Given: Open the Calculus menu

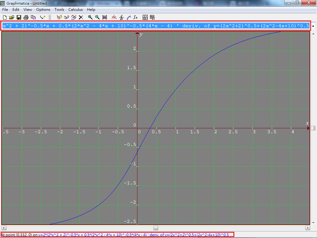Looking at the screenshot, I should pyautogui.click(x=76, y=10).
